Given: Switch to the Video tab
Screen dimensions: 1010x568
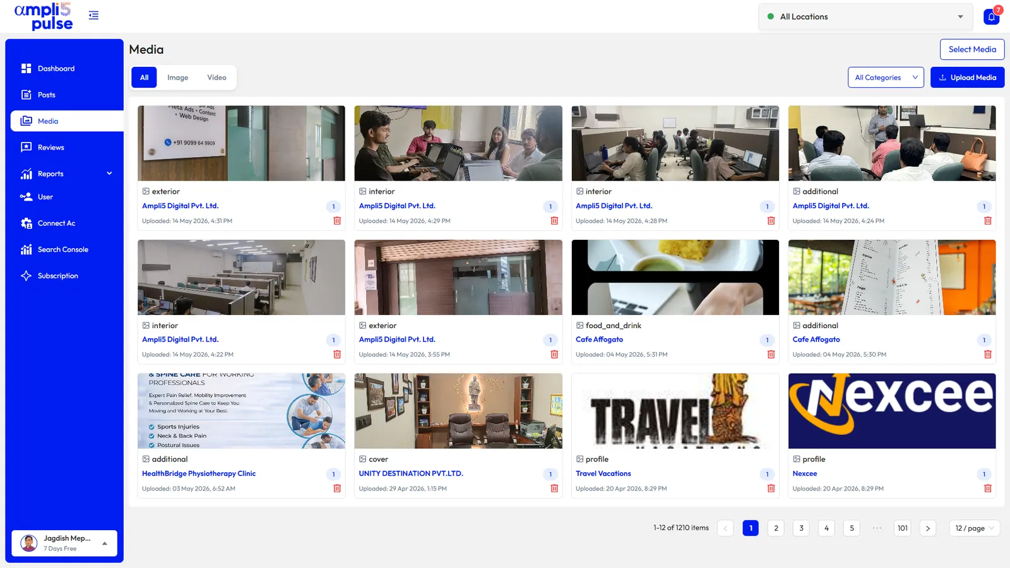Looking at the screenshot, I should (x=217, y=78).
